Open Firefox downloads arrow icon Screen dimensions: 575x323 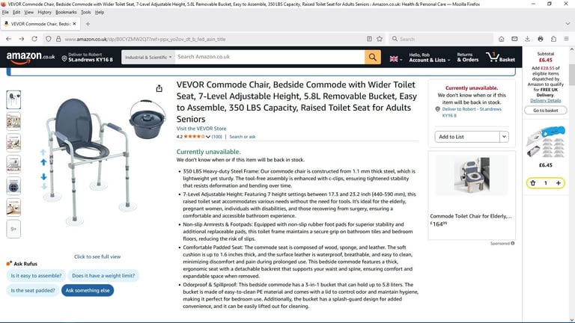coord(527,39)
